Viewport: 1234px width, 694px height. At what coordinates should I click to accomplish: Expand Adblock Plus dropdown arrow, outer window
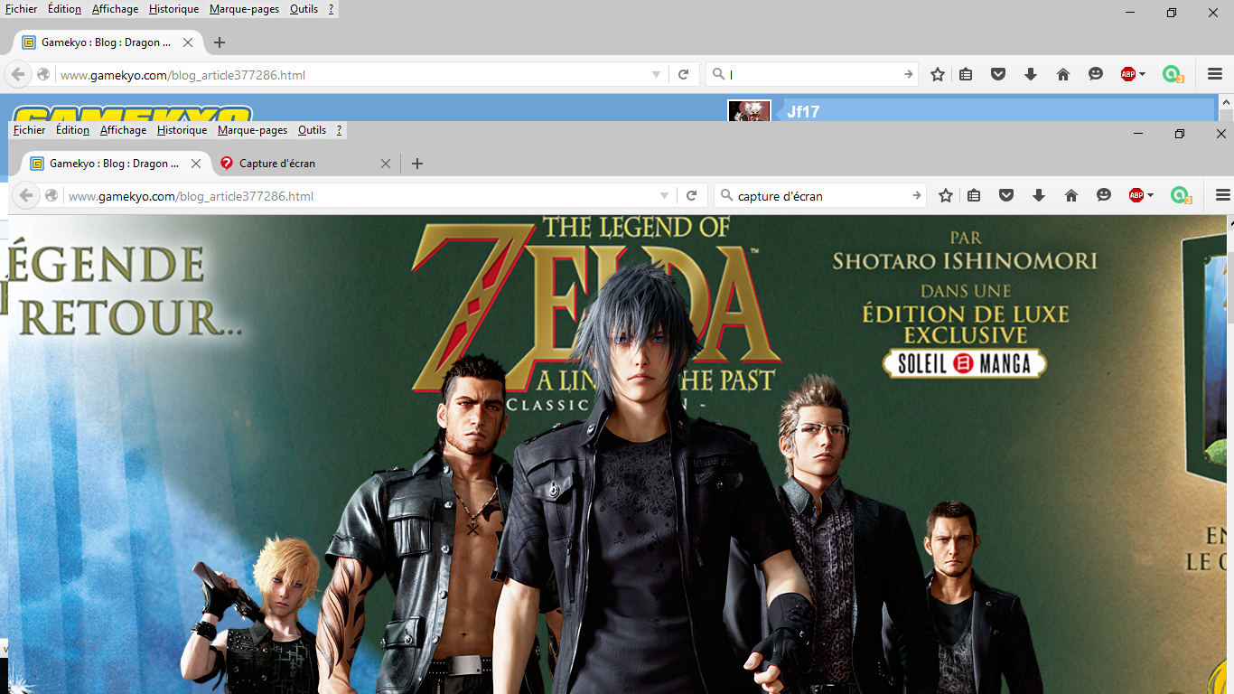1143,75
